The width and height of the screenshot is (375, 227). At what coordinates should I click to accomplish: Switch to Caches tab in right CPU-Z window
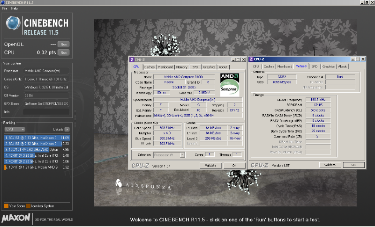269,66
